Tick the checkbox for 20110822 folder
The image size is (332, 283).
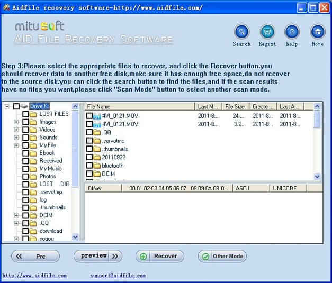pos(89,157)
